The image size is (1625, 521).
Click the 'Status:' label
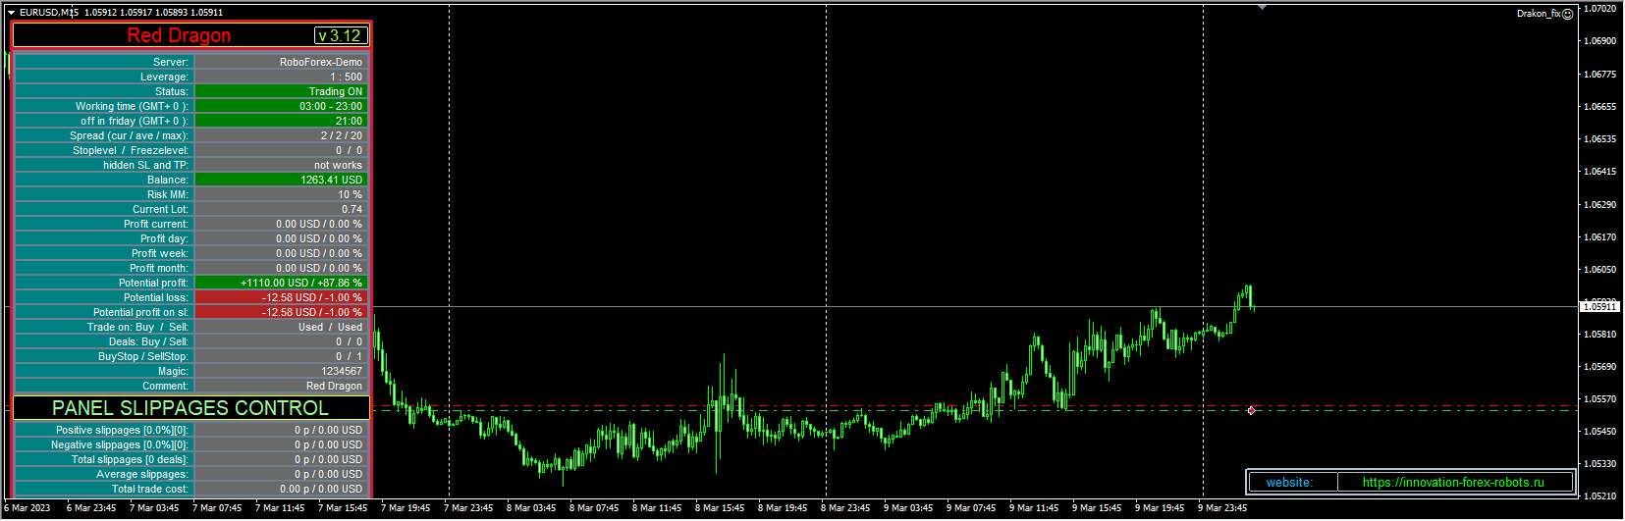click(x=104, y=91)
